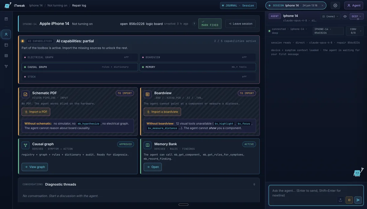
Task: Close the agent panel with X
Action: click(x=358, y=19)
